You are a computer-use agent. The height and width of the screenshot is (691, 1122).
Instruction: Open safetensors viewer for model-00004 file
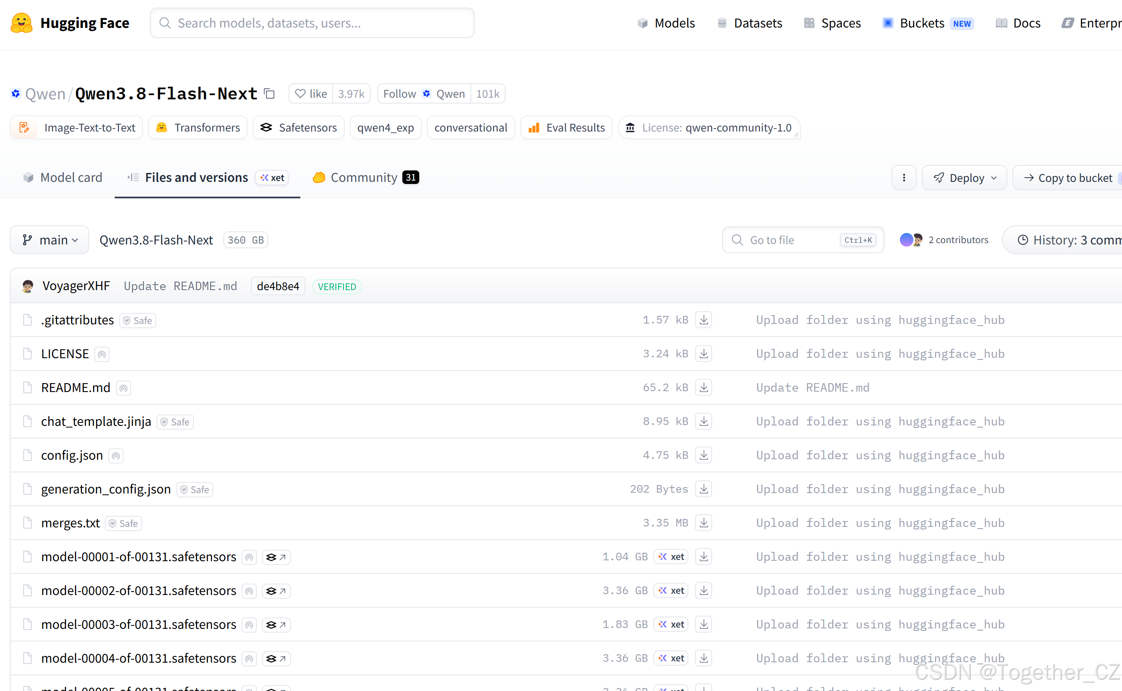(x=276, y=658)
